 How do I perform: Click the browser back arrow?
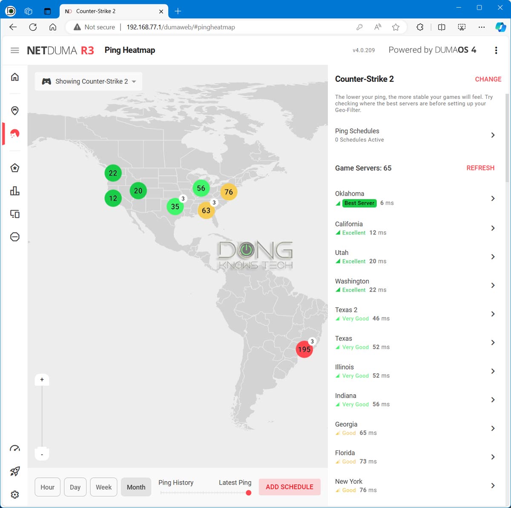tap(13, 27)
